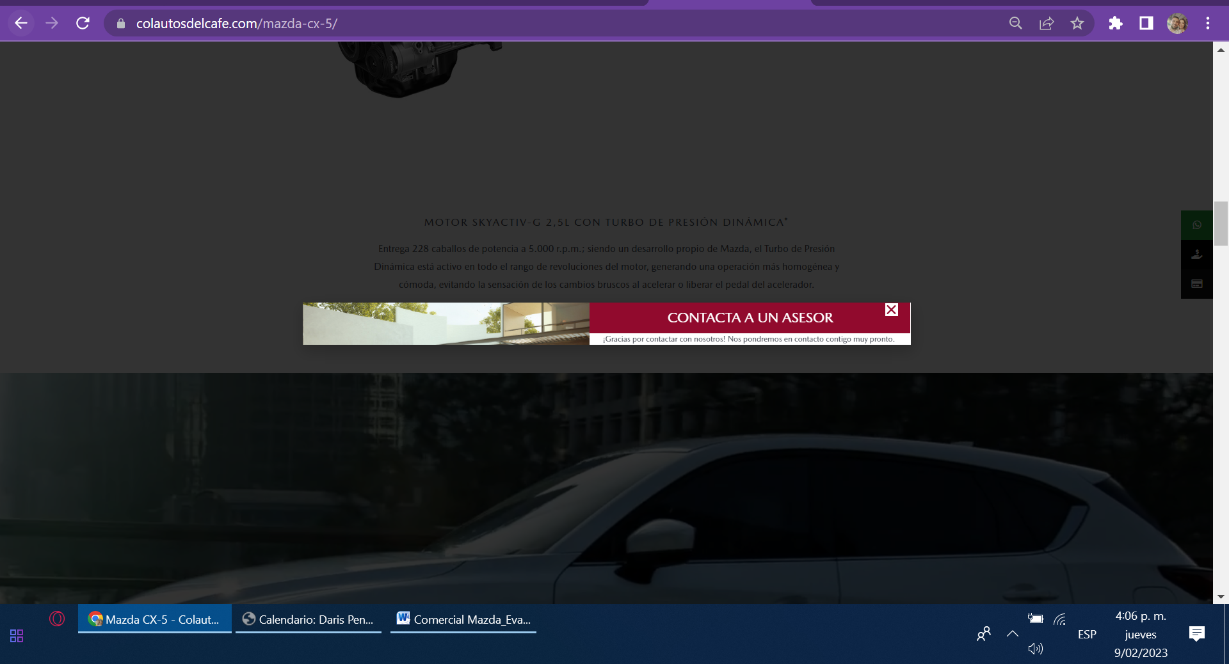The image size is (1229, 664).
Task: Click the engine image at top
Action: 419,69
